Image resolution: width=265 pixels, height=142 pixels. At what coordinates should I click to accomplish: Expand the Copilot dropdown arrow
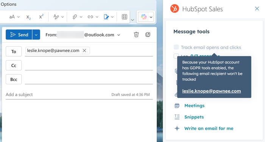click(151, 17)
